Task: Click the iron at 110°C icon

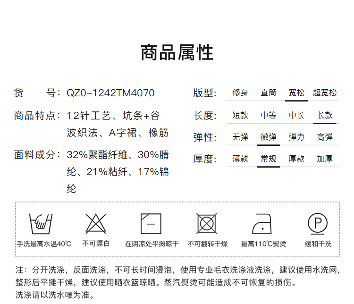Action: coord(263,223)
